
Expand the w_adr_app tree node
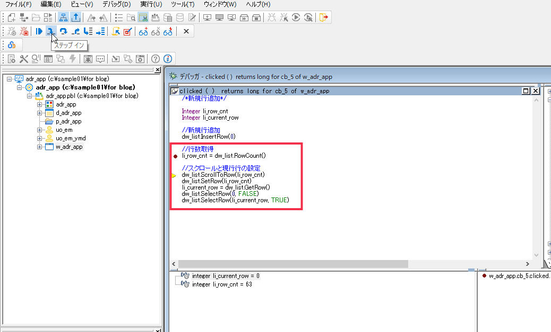pyautogui.click(x=40, y=147)
